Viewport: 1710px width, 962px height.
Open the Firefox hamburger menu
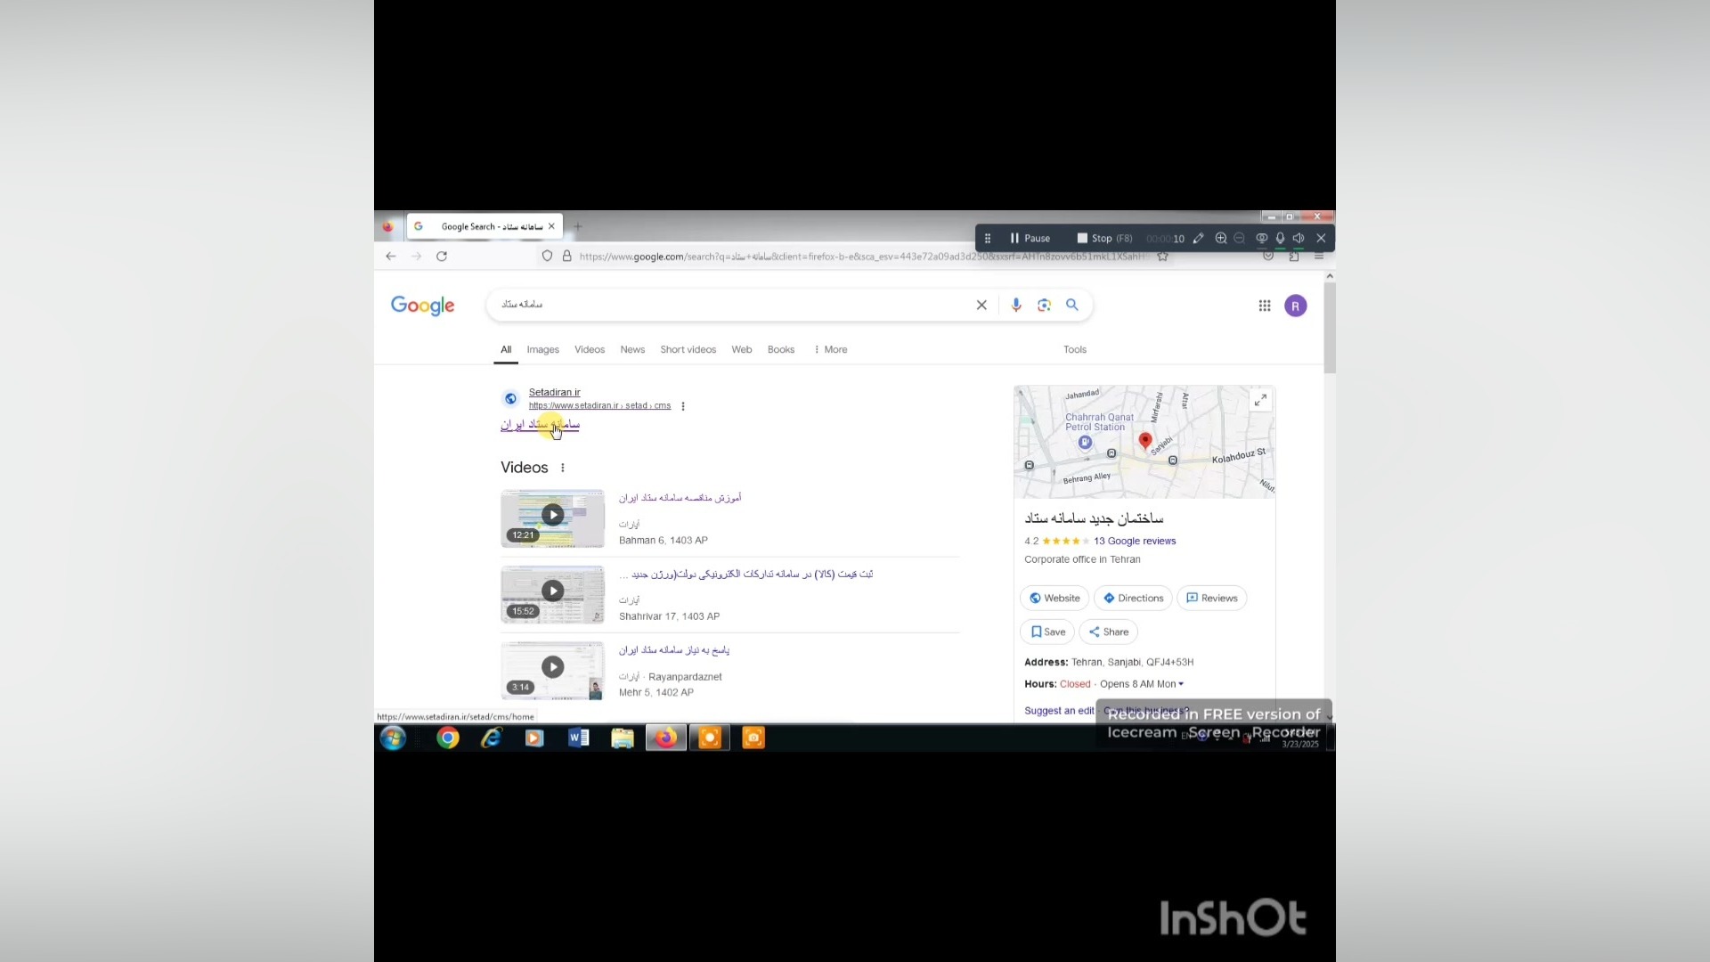coord(1319,257)
